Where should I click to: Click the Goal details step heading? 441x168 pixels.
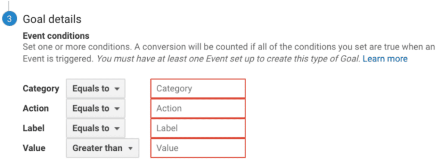(52, 19)
